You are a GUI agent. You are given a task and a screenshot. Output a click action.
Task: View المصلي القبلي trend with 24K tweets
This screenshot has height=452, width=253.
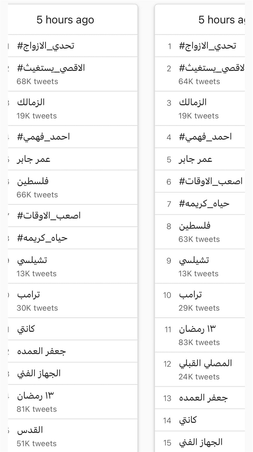pos(205,363)
